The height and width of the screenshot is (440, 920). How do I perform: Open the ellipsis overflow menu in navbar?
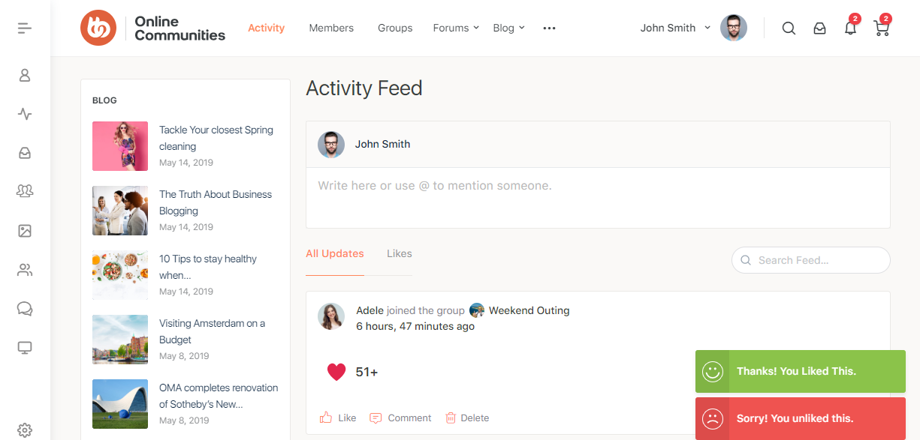tap(549, 28)
